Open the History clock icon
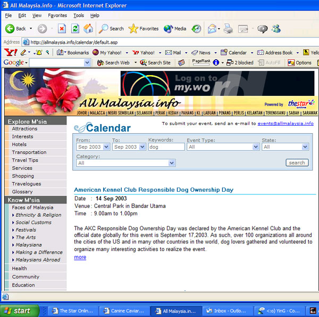319x317 pixels. (x=196, y=29)
